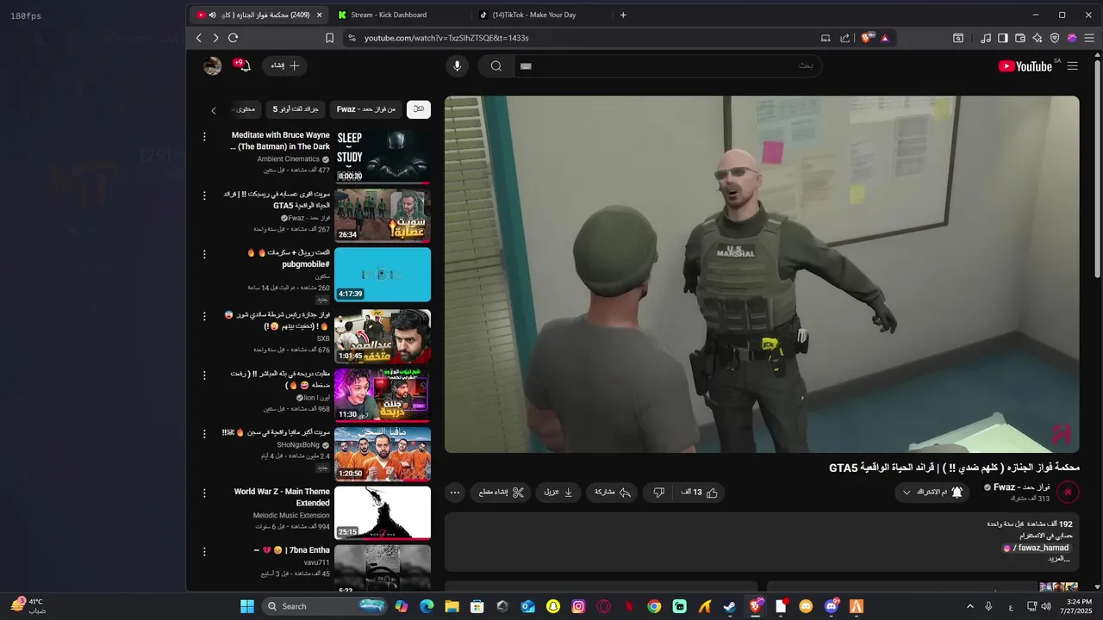The width and height of the screenshot is (1103, 620).
Task: Open options for the pubgmobile live video
Action: pyautogui.click(x=204, y=254)
